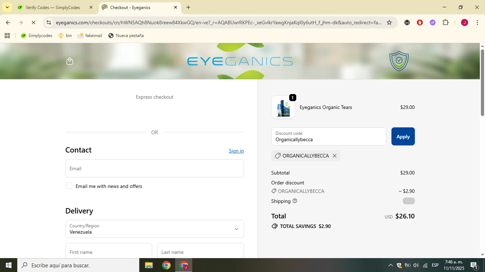Open the Simplycodes bookmark
Screen dimensions: 485x272
pyautogui.click(x=37, y=35)
